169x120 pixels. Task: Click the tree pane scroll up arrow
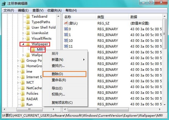pyautogui.click(x=58, y=16)
